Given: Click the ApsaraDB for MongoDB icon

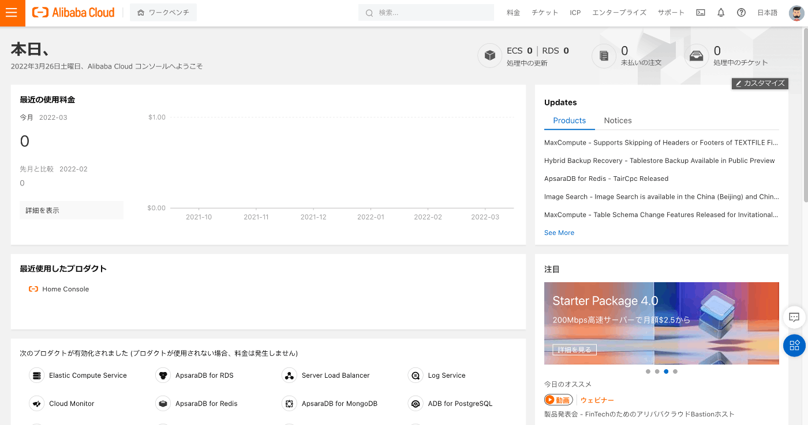Looking at the screenshot, I should pyautogui.click(x=289, y=404).
